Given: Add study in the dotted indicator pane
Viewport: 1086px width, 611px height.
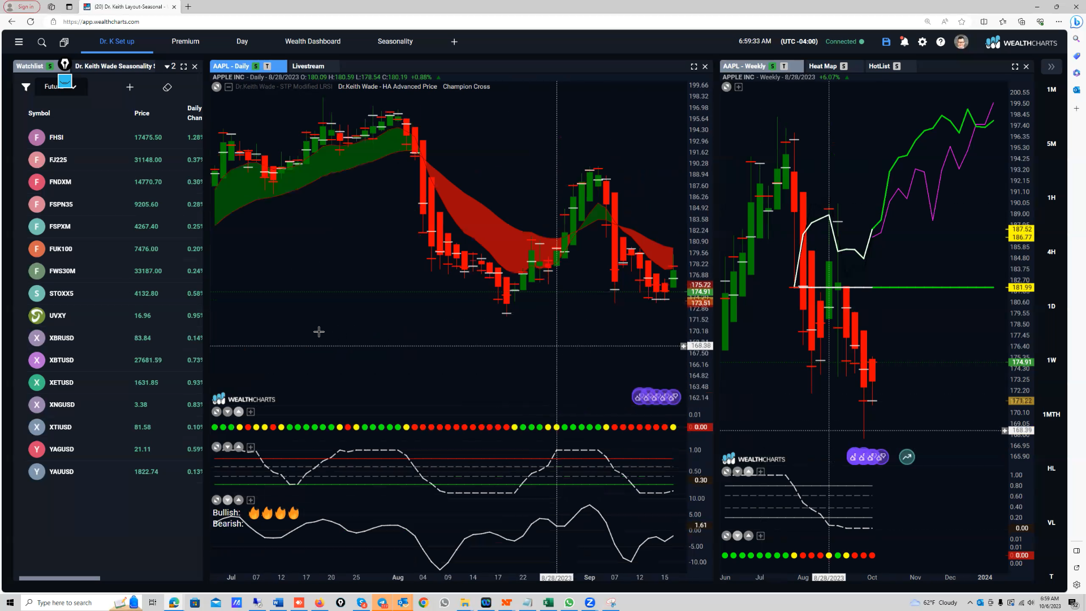Looking at the screenshot, I should click(x=251, y=412).
